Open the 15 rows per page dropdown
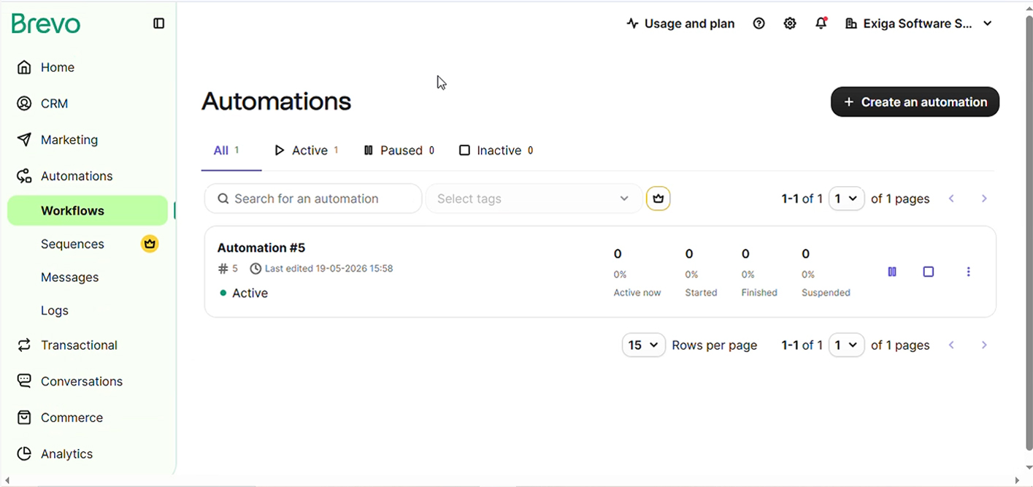 click(x=643, y=345)
